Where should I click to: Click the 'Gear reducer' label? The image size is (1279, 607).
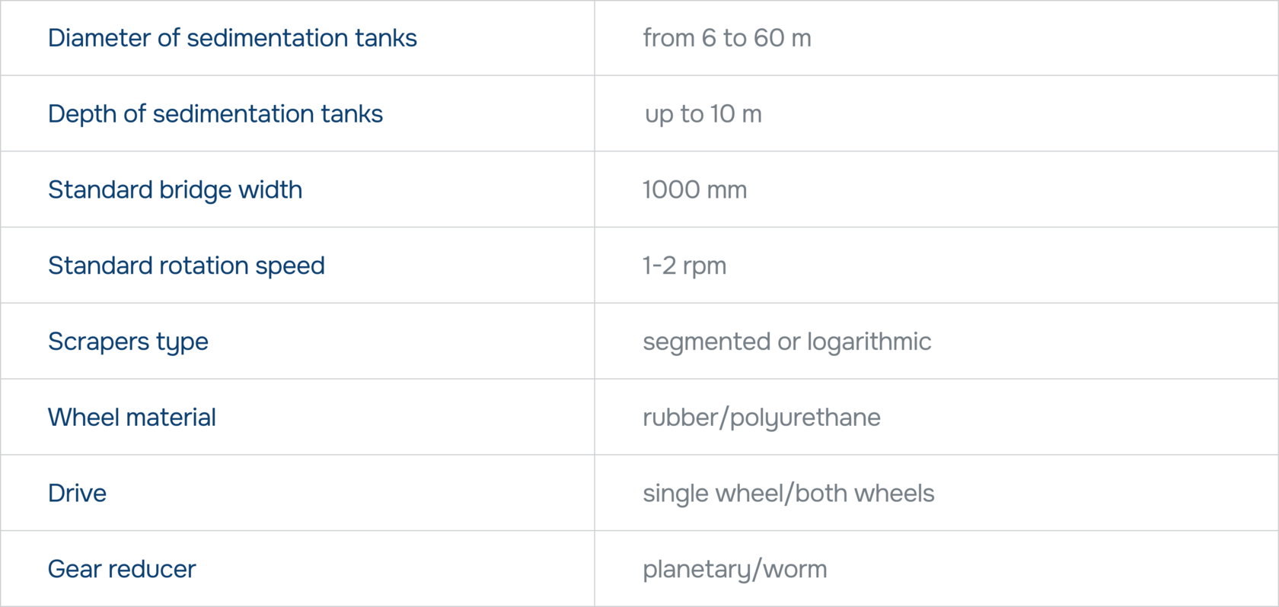[122, 569]
